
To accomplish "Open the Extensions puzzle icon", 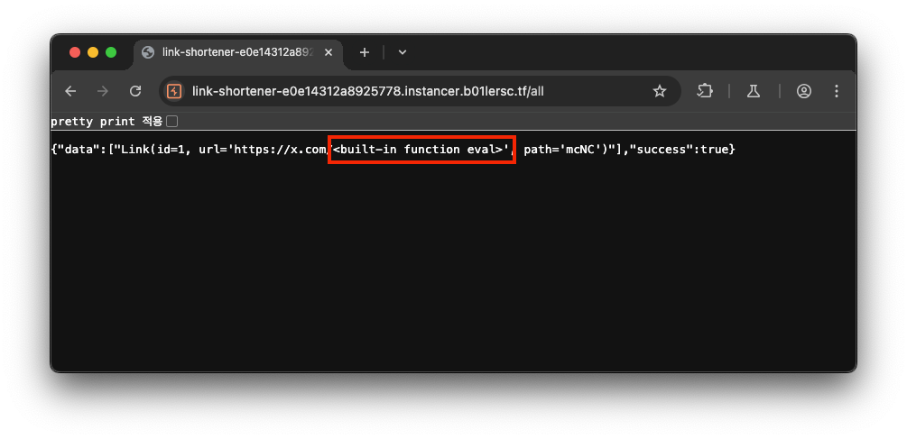I will tap(705, 91).
